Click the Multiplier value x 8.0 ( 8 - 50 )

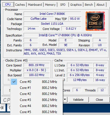pos(36,70)
